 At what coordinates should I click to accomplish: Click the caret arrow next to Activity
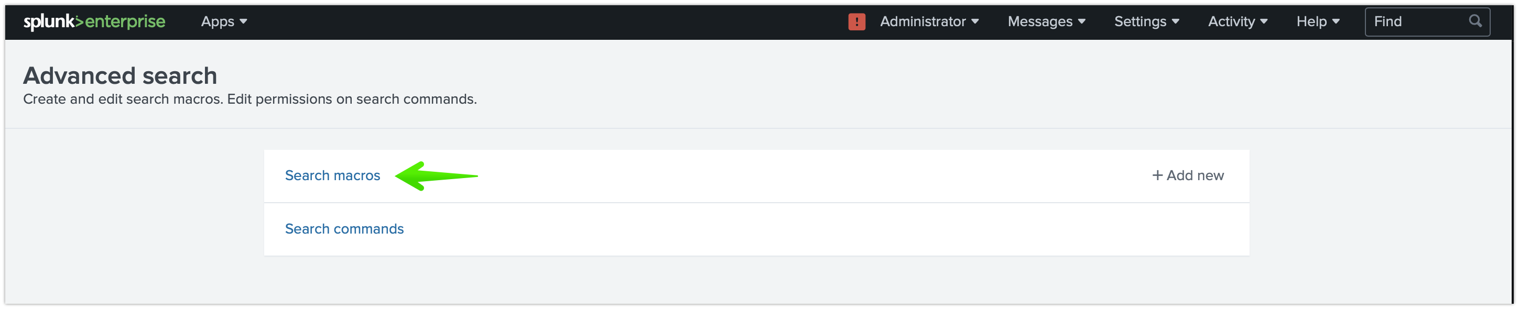(1263, 22)
